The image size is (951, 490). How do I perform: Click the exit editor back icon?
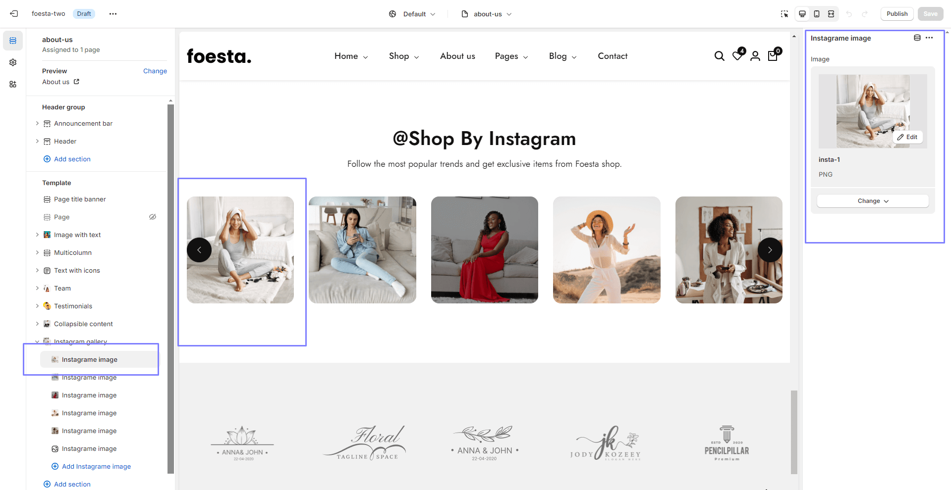point(14,14)
